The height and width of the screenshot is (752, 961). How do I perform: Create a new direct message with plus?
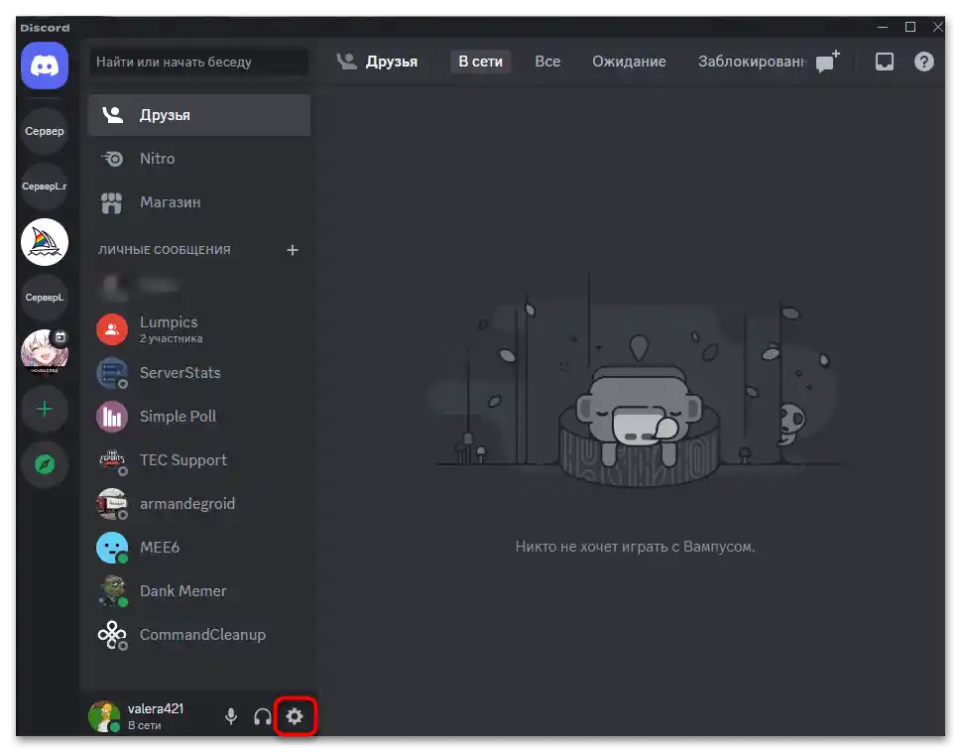[293, 250]
